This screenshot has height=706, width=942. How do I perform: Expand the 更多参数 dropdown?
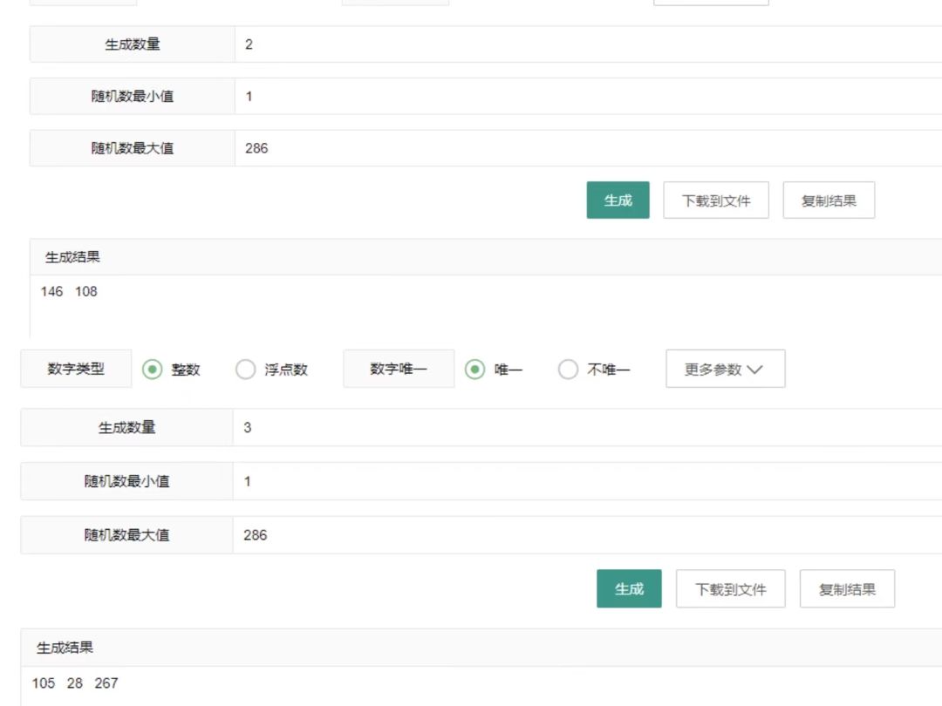pos(725,370)
